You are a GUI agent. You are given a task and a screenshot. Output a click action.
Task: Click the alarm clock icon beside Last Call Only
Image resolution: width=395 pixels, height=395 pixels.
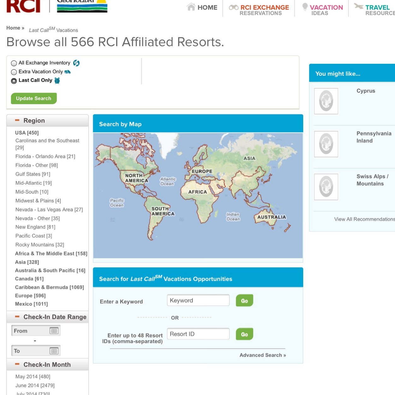(57, 80)
